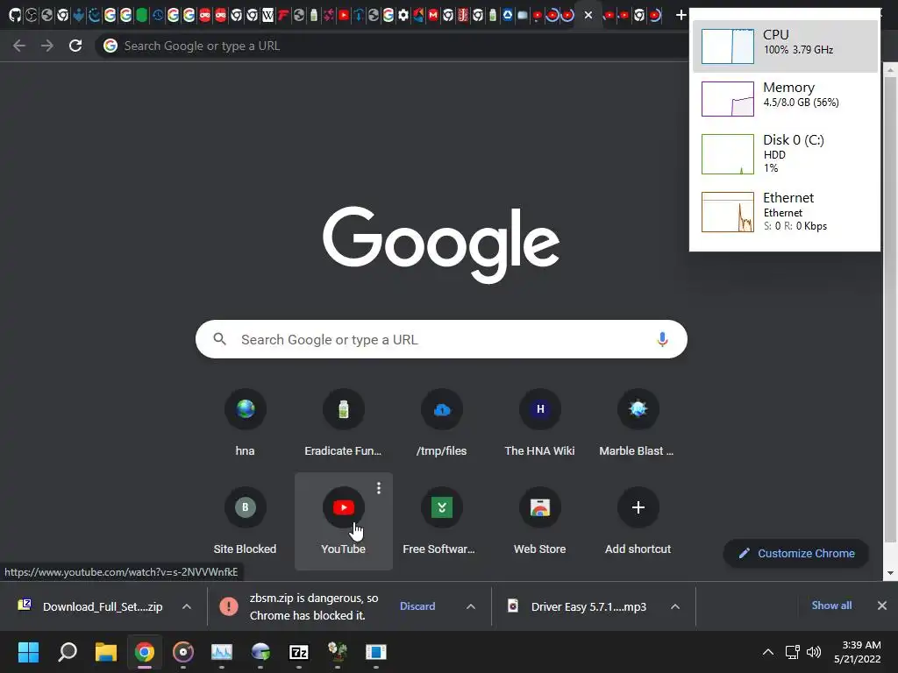Discard the blocked zbsm.zip download
Viewport: 898px width, 673px height.
click(417, 606)
